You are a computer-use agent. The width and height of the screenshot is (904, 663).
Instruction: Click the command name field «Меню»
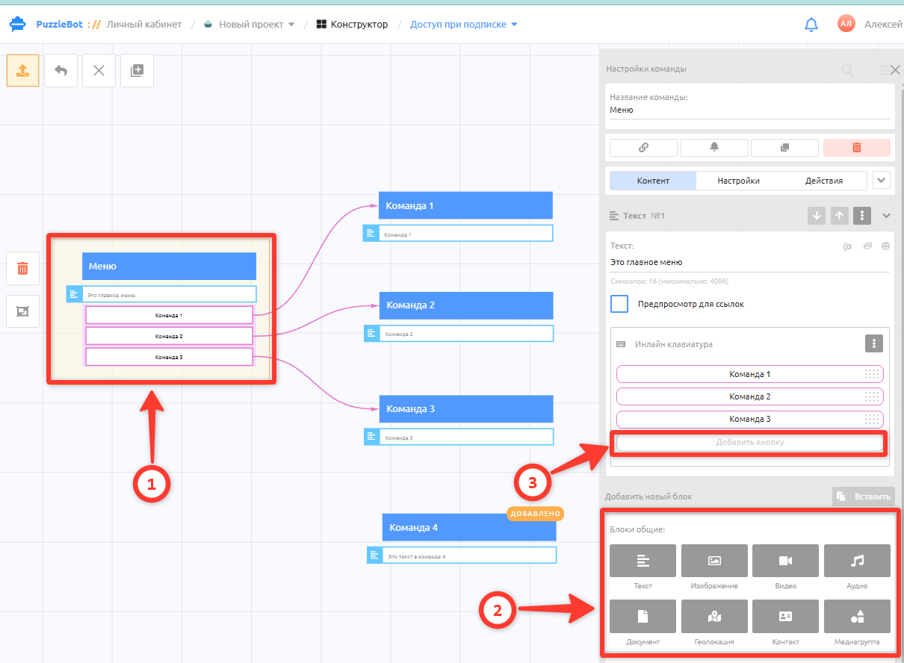click(x=750, y=110)
